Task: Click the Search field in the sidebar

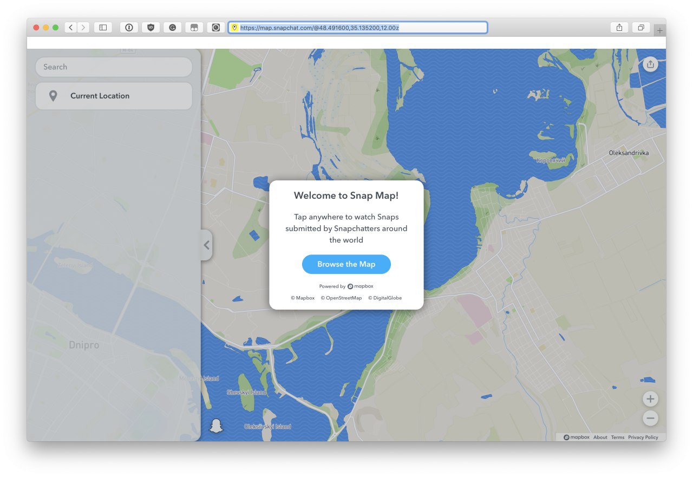Action: (x=114, y=67)
